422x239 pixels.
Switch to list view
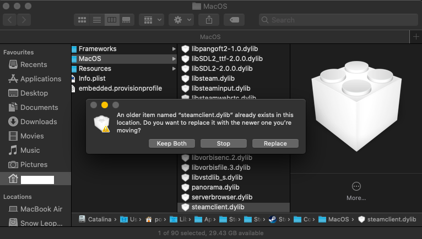(x=97, y=20)
